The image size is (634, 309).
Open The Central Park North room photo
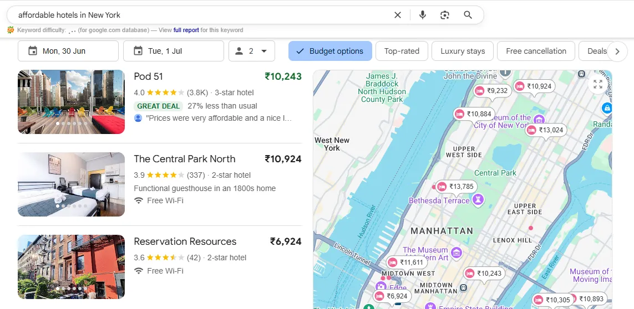[71, 184]
